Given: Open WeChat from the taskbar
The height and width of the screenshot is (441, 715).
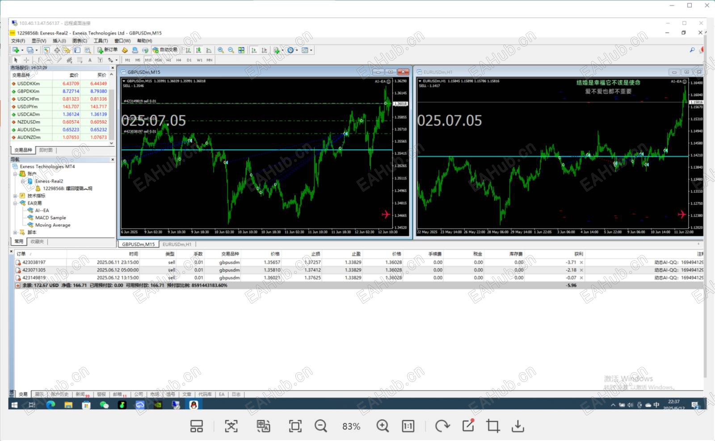Looking at the screenshot, I should [x=104, y=405].
